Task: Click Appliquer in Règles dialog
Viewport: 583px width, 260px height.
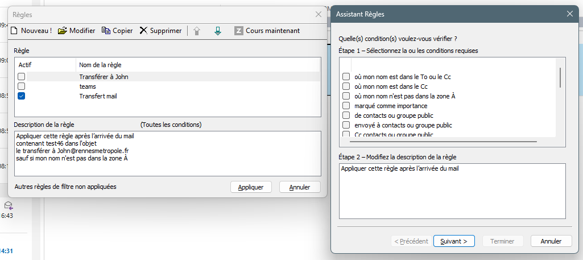Action: [251, 187]
